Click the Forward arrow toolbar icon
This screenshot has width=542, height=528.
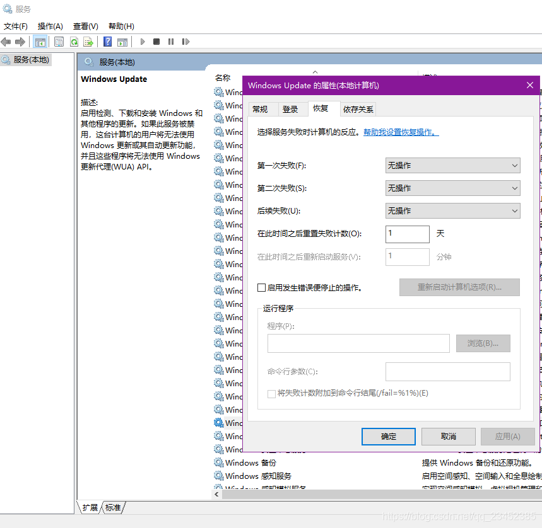pyautogui.click(x=20, y=42)
